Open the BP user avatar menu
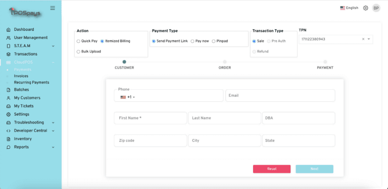 point(376,8)
